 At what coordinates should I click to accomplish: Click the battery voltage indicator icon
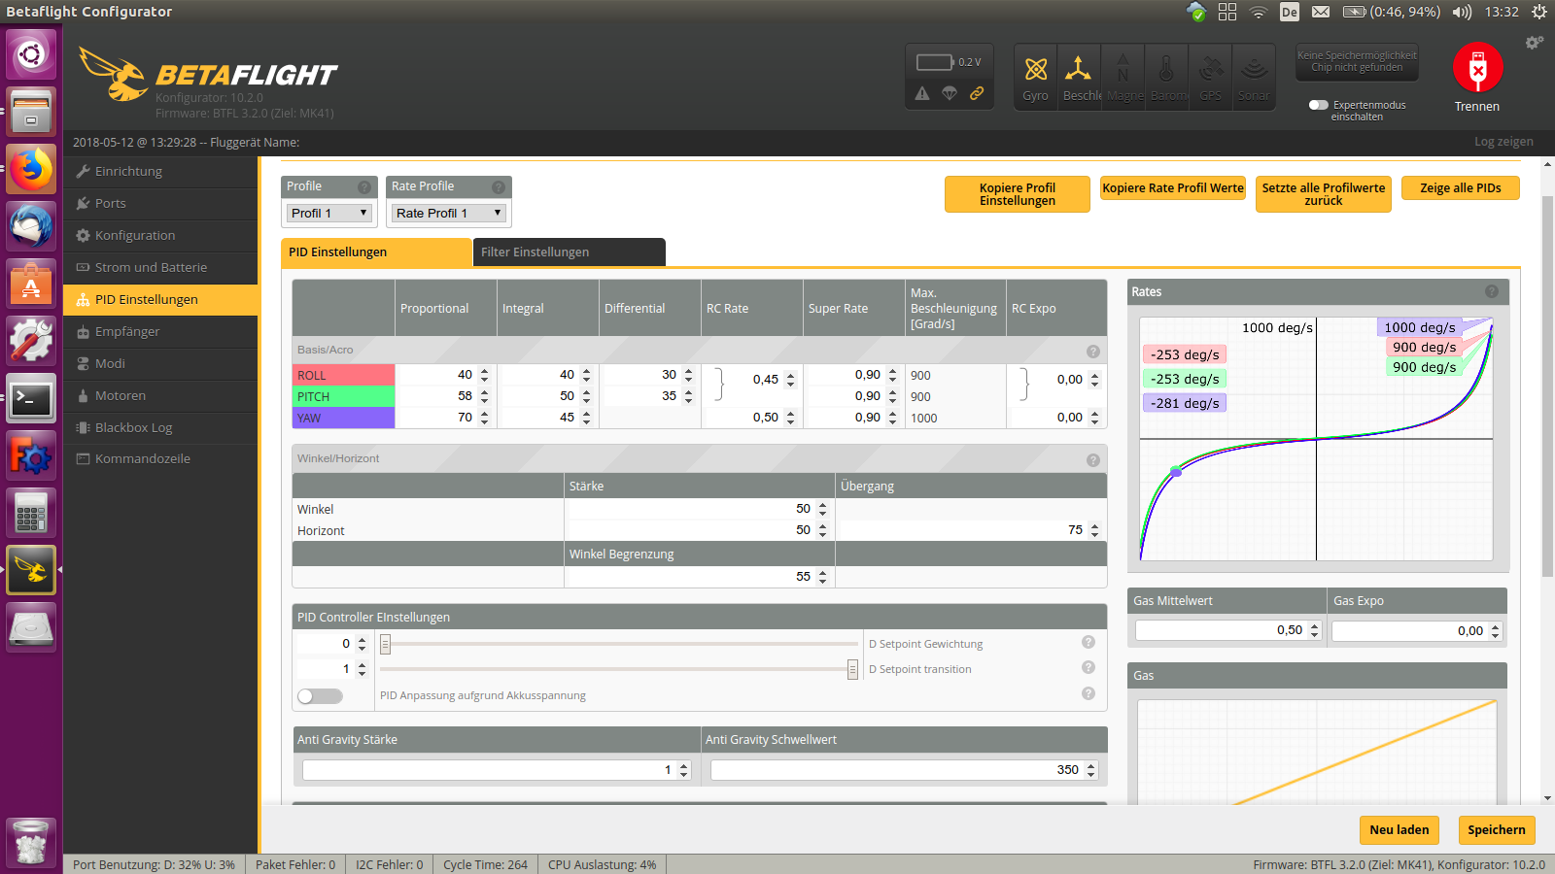point(935,62)
